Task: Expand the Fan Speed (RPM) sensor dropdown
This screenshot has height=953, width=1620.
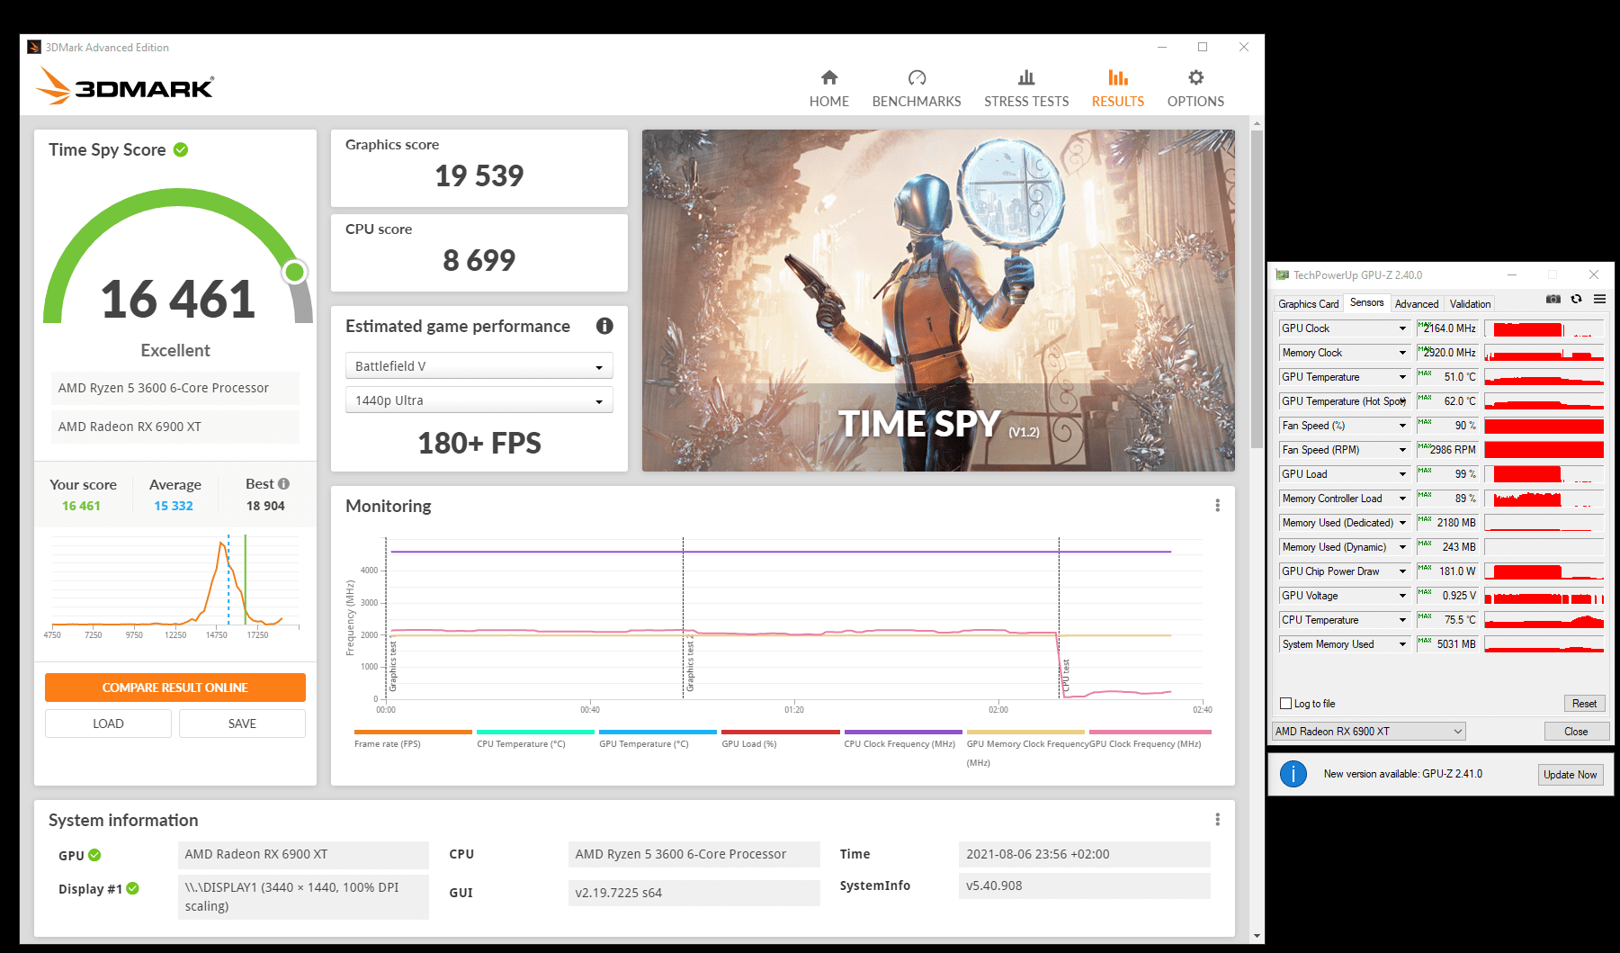Action: 1402,450
